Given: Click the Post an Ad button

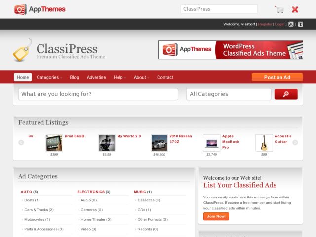Looking at the screenshot, I should (277, 77).
